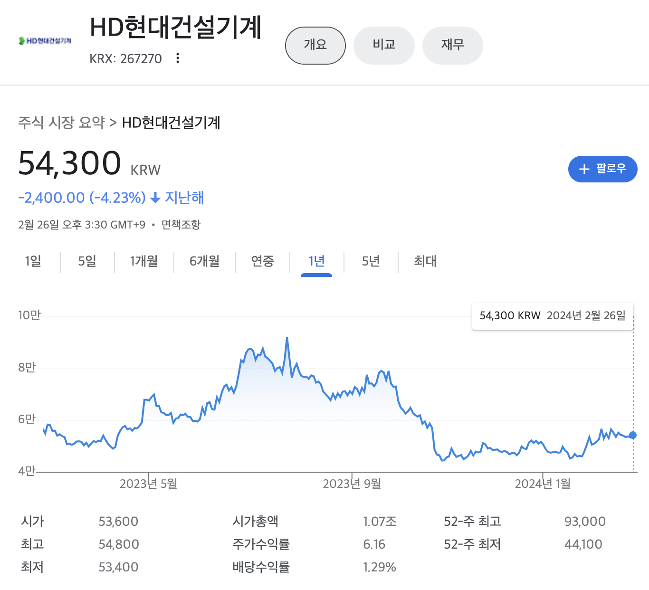649x590 pixels.
Task: Click the 시가 value 53,600
Action: pos(118,522)
